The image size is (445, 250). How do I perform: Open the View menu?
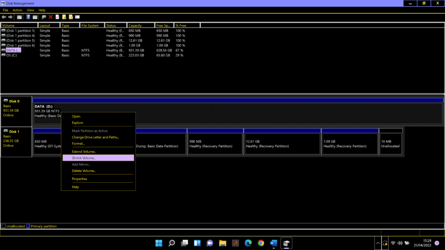(30, 10)
